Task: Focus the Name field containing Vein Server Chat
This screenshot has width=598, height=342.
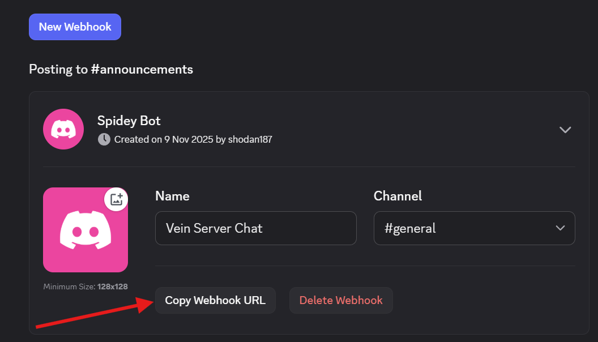Action: click(255, 228)
